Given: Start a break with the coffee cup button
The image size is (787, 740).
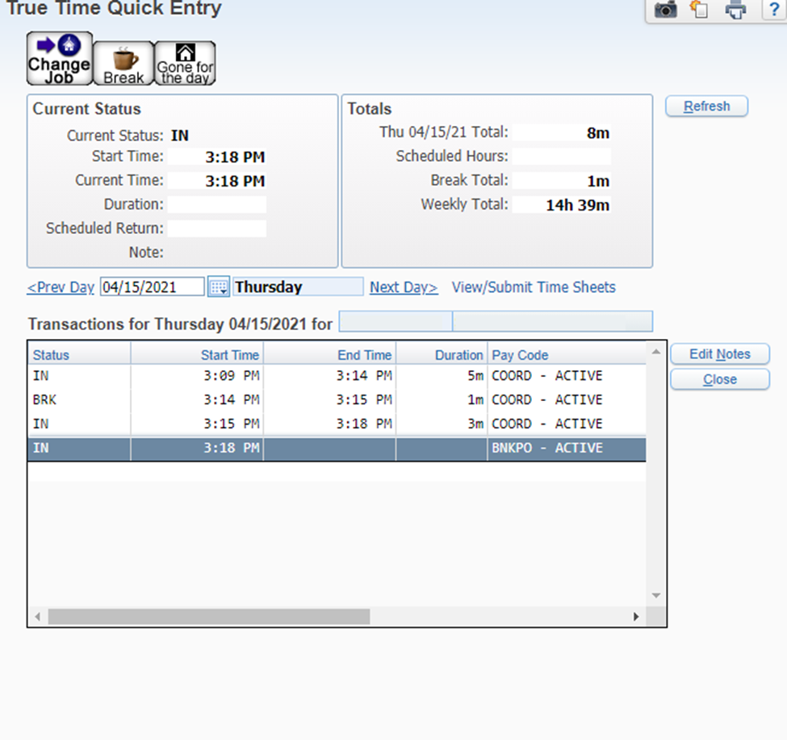Looking at the screenshot, I should 123,63.
